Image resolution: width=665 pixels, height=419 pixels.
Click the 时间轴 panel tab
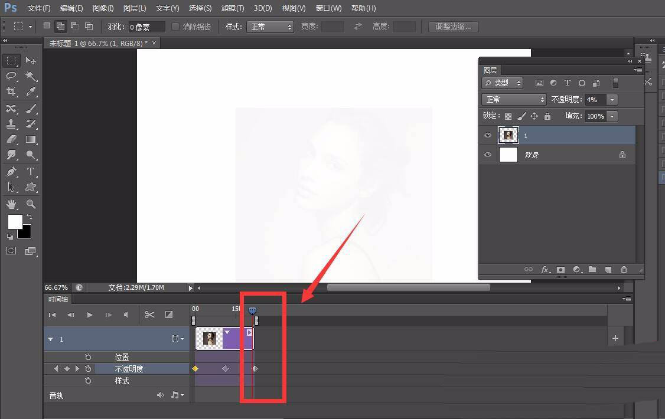58,299
